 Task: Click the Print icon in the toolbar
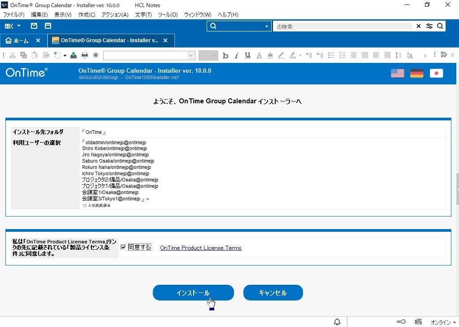84,55
